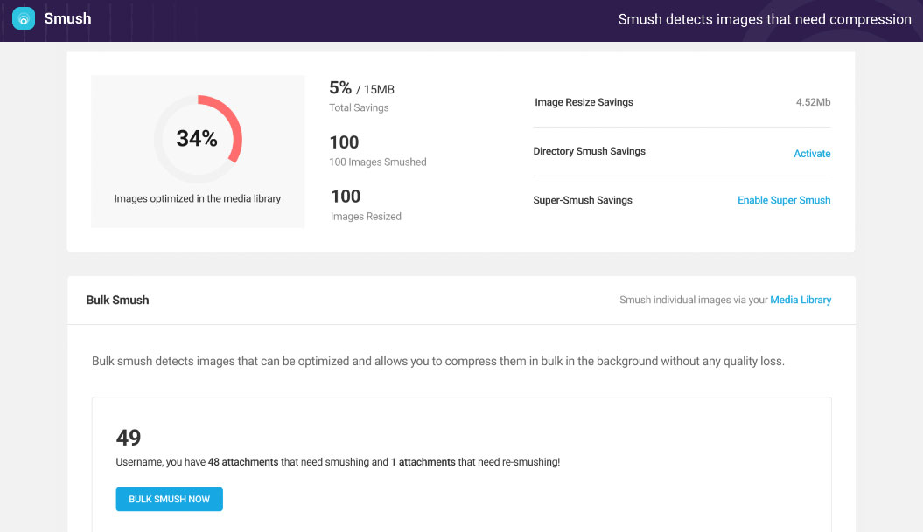The image size is (923, 532).
Task: Click the 'Super-Smush Savings' label
Action: [x=583, y=200]
